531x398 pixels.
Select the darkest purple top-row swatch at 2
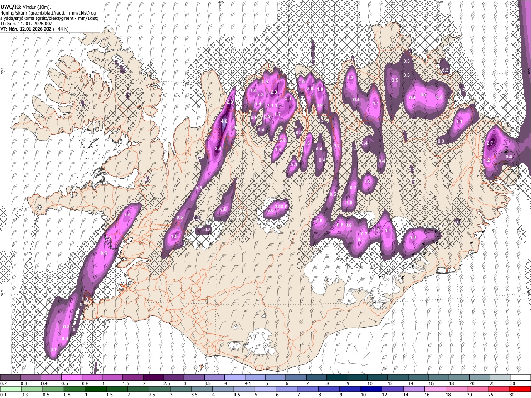[153, 377]
